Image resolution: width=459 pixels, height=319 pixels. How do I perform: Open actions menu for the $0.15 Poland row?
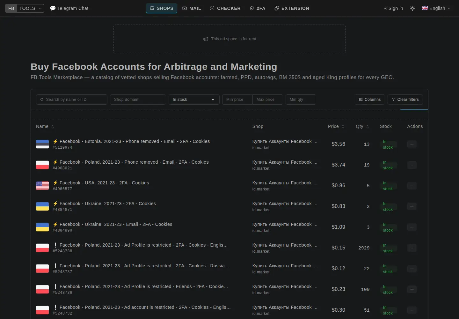[x=412, y=248]
